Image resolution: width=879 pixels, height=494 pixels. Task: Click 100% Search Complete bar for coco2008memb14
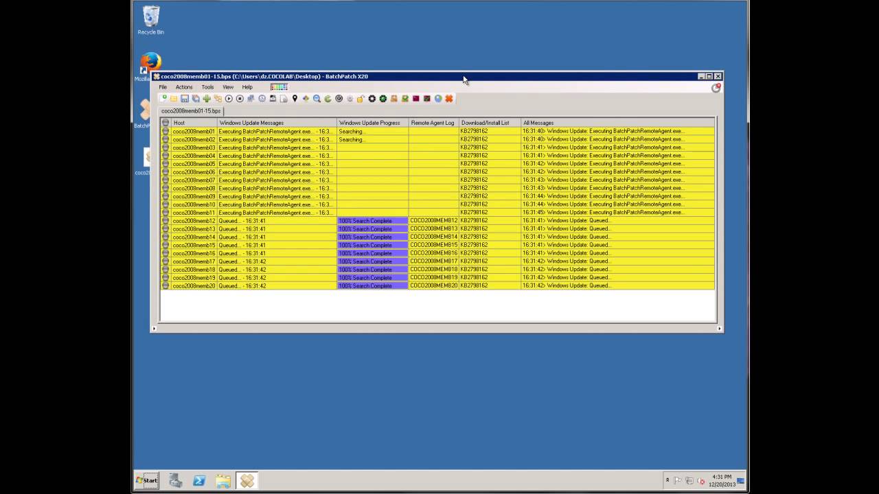point(373,237)
